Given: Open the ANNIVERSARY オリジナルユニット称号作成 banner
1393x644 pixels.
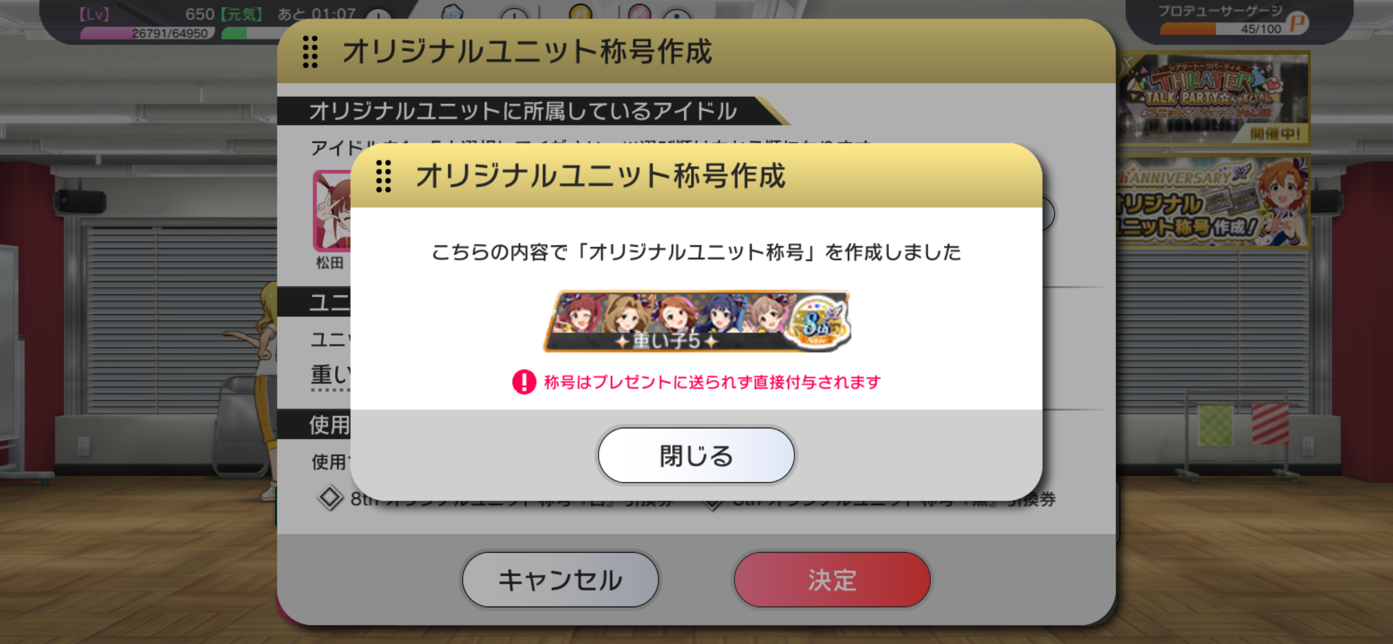Looking at the screenshot, I should point(1214,202).
